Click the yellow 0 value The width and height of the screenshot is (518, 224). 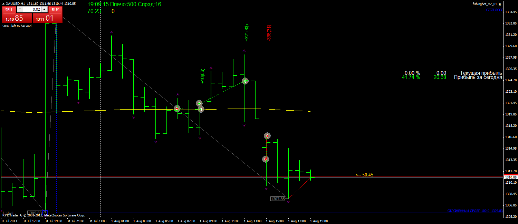(x=113, y=11)
